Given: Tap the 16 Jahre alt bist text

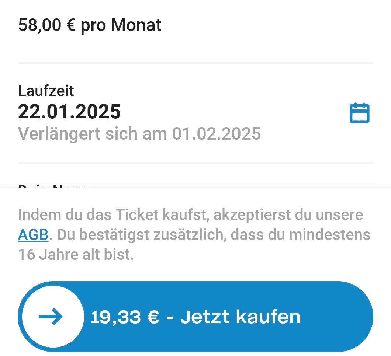Looking at the screenshot, I should 76,255.
